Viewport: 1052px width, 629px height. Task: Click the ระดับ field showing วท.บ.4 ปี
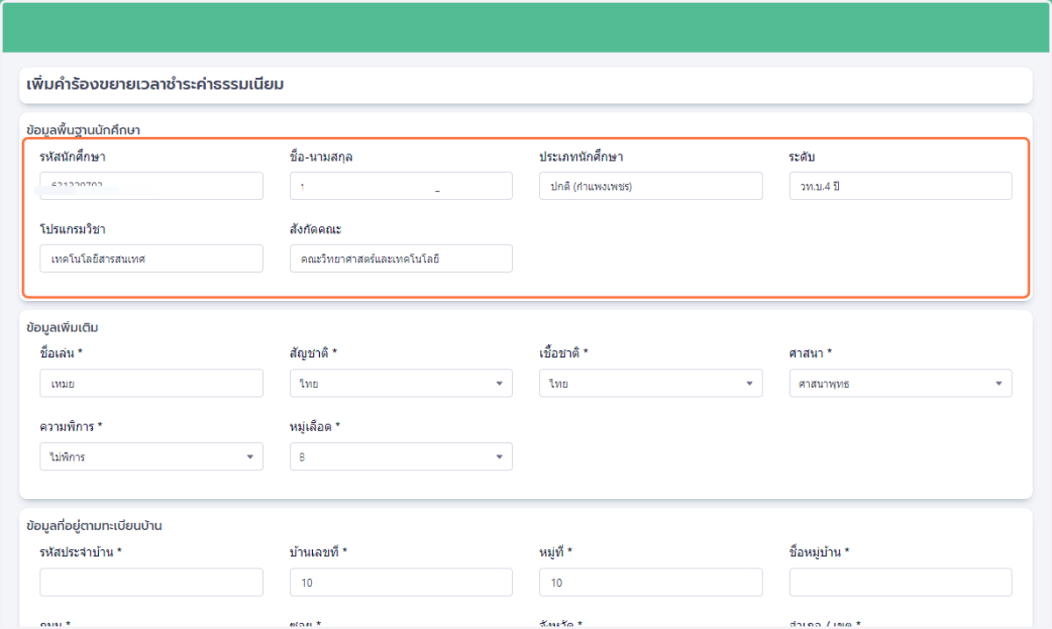click(900, 186)
